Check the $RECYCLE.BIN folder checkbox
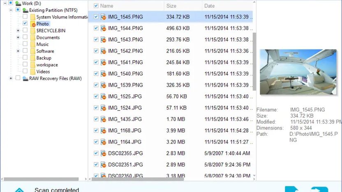Image resolution: width=342 pixels, height=192 pixels. 25,30
